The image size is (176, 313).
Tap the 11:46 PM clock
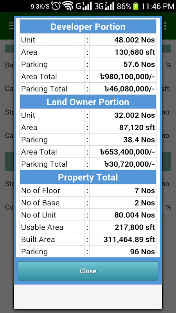[158, 6]
